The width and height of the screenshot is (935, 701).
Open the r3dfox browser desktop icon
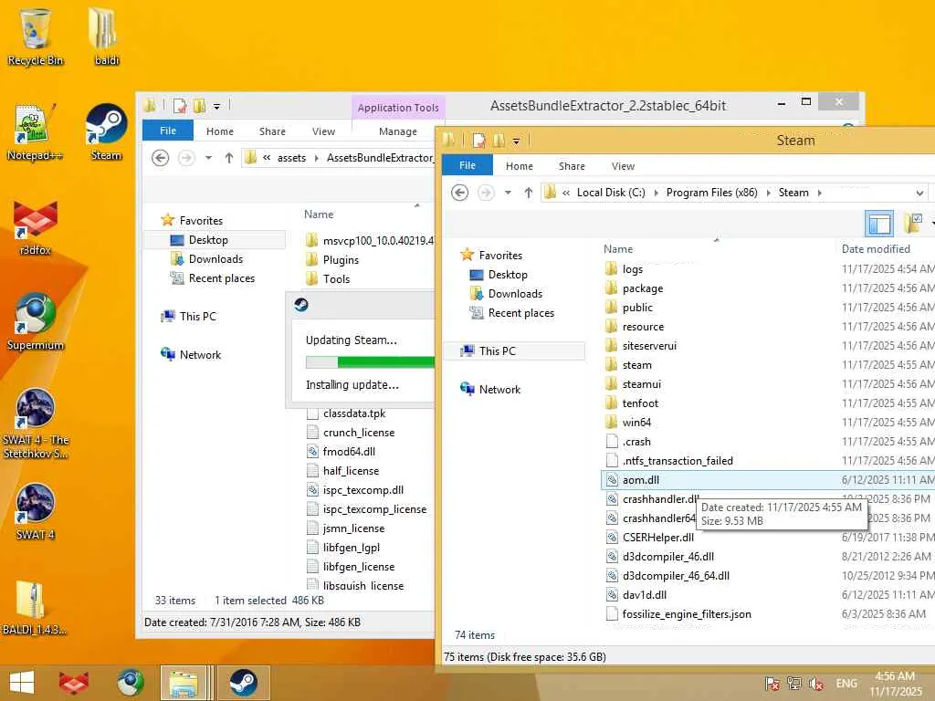[35, 227]
